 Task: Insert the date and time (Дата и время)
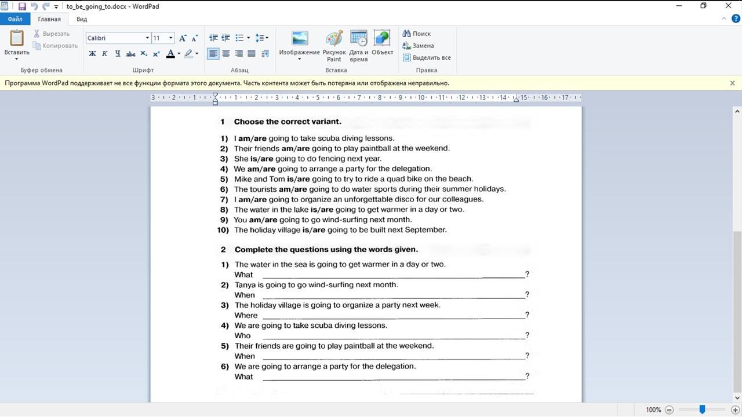point(359,46)
